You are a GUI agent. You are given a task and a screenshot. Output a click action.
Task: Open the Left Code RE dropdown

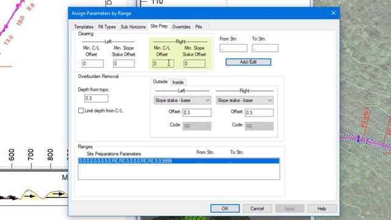pyautogui.click(x=197, y=126)
